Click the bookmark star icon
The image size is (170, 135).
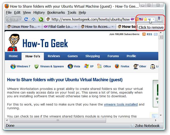click(x=146, y=19)
